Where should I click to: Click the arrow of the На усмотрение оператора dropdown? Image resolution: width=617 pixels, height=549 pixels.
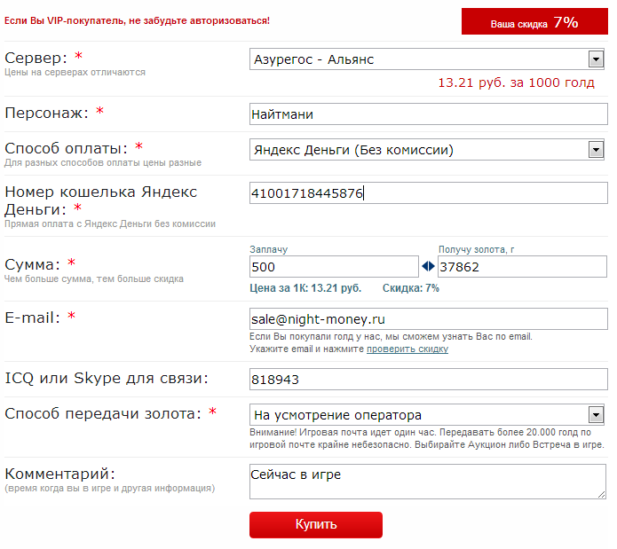[x=596, y=414]
